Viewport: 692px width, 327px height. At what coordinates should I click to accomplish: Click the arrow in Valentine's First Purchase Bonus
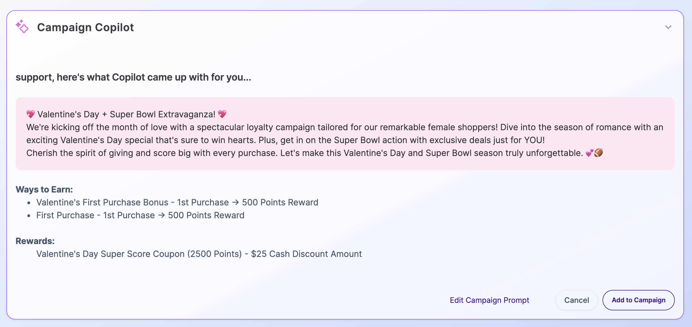pos(235,202)
